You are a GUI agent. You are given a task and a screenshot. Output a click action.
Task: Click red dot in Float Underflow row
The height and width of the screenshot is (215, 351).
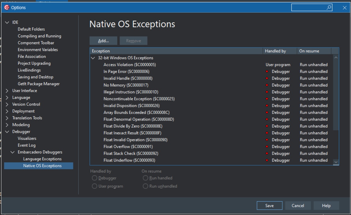[x=267, y=160]
